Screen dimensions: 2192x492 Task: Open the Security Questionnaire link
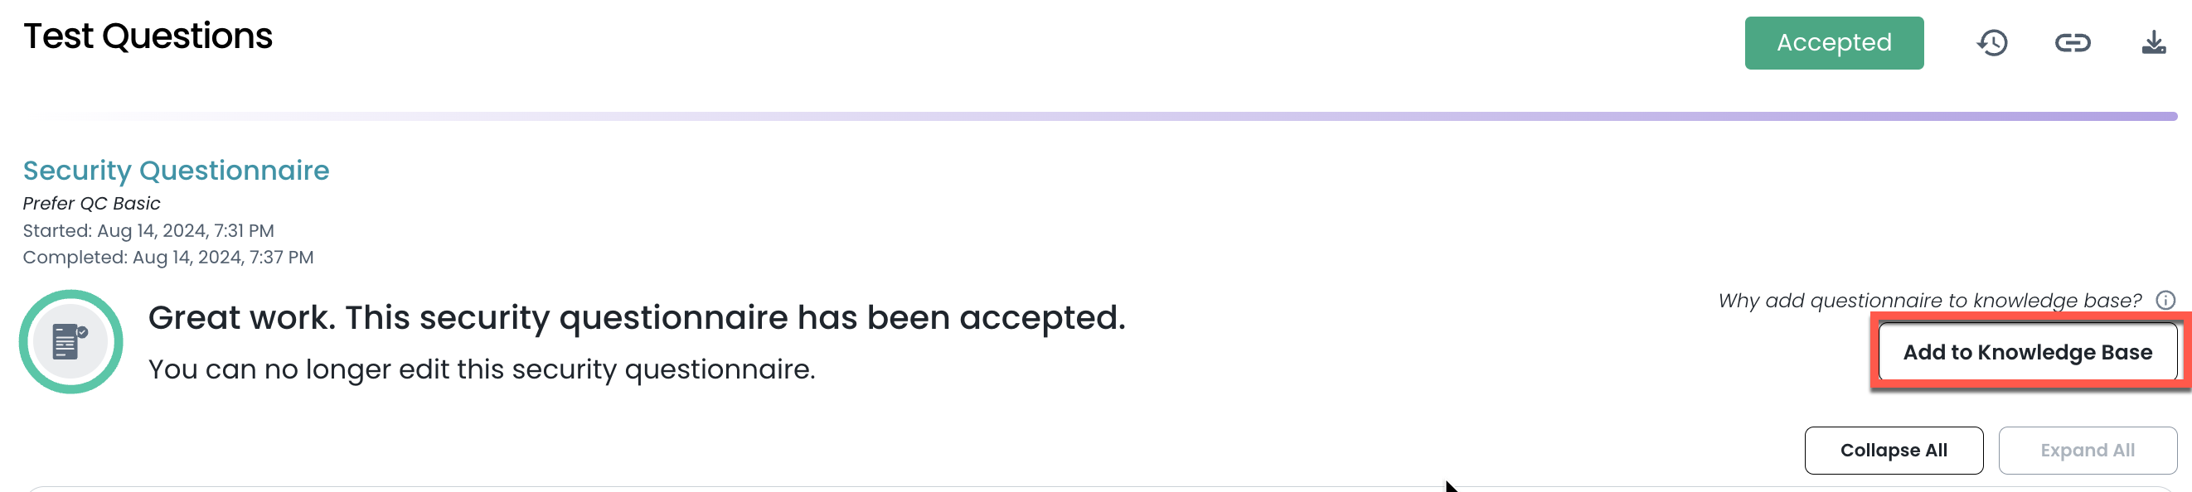pos(176,170)
